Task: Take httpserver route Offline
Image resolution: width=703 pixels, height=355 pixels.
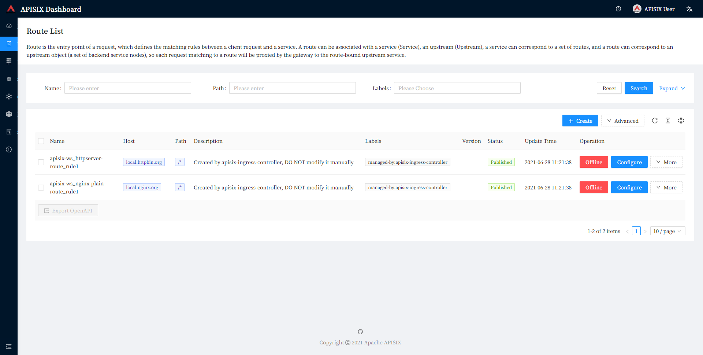Action: point(594,162)
